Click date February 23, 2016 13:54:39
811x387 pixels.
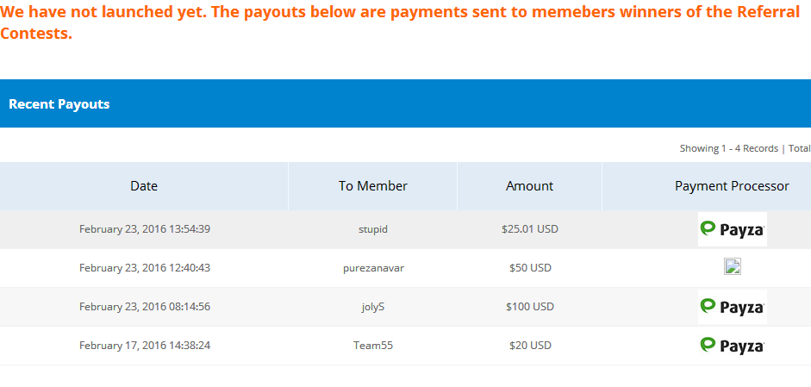click(144, 229)
